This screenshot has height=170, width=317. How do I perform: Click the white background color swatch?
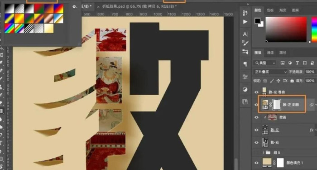[x=262, y=24]
